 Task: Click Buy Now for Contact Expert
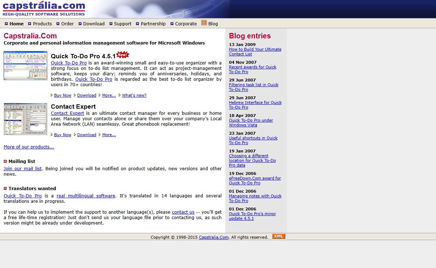62,135
